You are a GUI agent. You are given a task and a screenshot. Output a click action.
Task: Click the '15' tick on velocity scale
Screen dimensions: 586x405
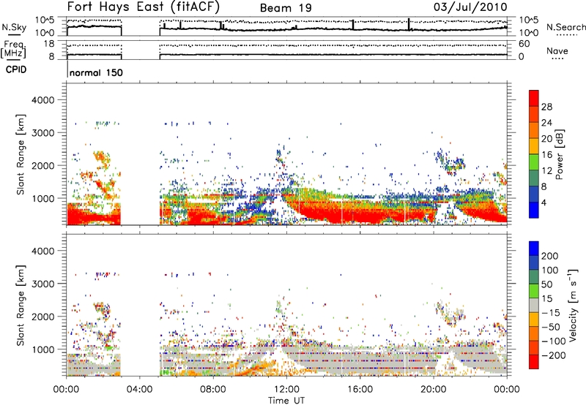tap(546, 299)
